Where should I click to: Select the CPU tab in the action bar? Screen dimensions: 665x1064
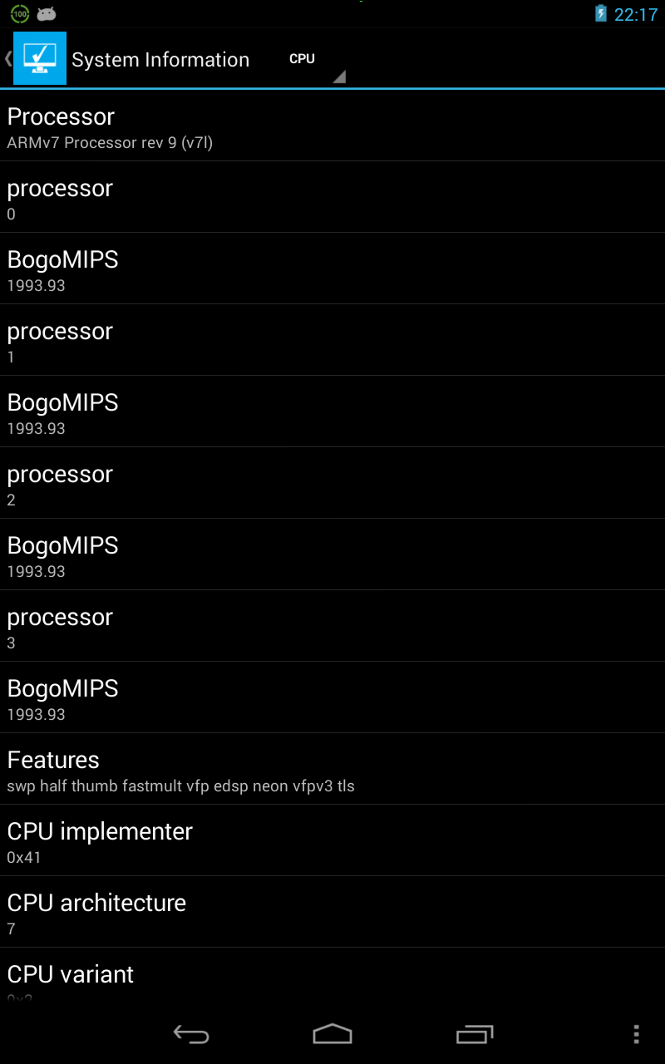point(302,58)
